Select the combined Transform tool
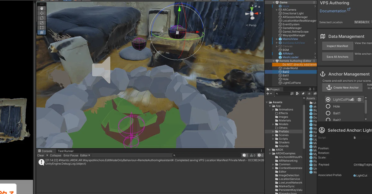372x194 pixels. (x=42, y=32)
